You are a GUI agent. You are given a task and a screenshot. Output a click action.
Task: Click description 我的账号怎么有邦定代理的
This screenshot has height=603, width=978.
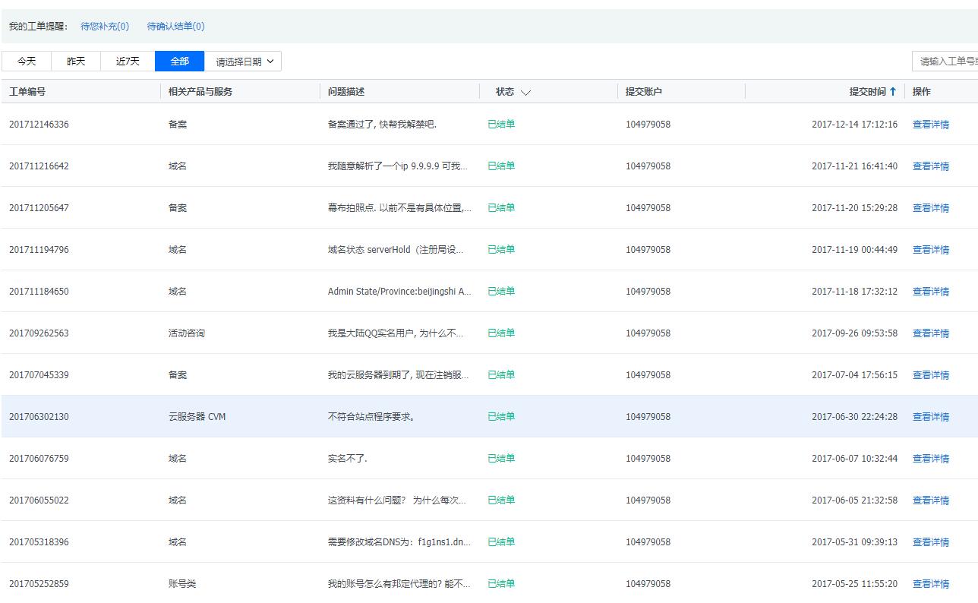[399, 584]
